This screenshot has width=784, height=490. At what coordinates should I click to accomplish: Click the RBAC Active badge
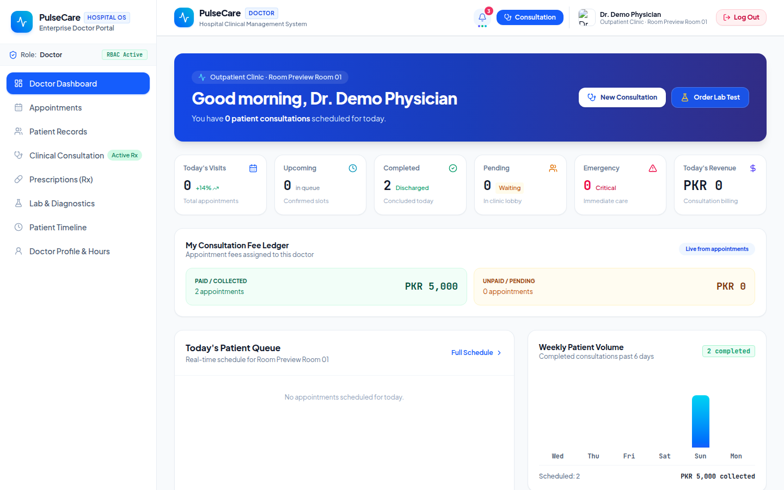[x=125, y=55]
